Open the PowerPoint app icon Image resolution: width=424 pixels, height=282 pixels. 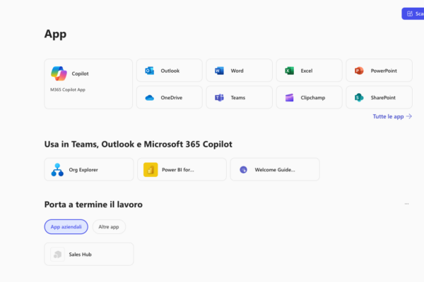[359, 70]
